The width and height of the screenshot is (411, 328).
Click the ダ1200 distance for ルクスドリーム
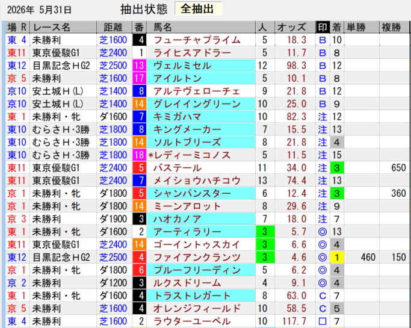coord(113,283)
